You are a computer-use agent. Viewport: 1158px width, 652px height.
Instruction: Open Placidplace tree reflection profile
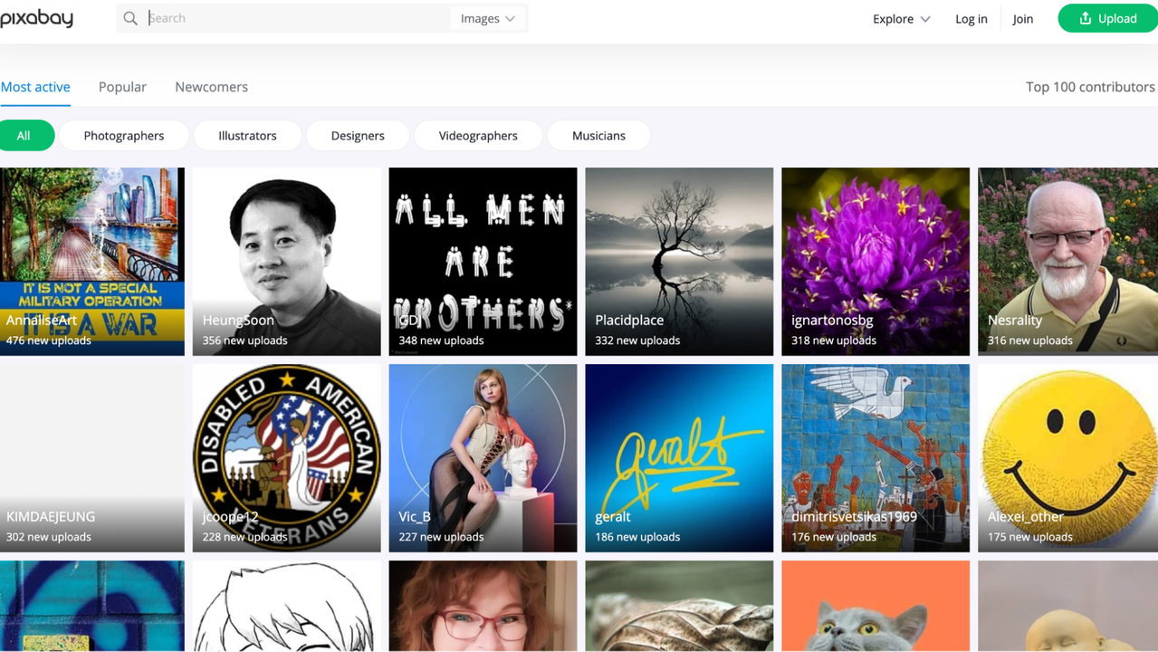679,261
